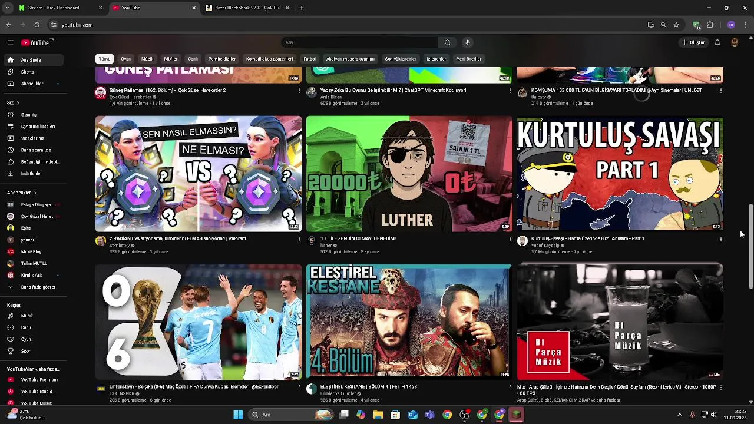Open İndirilenler in sidebar
This screenshot has height=424, width=754.
(34, 174)
